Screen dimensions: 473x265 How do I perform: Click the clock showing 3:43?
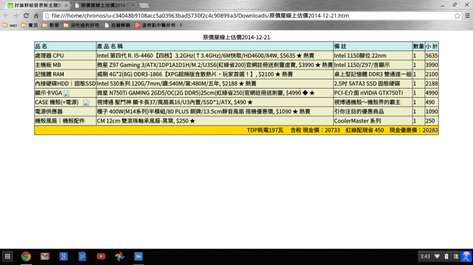point(425,256)
